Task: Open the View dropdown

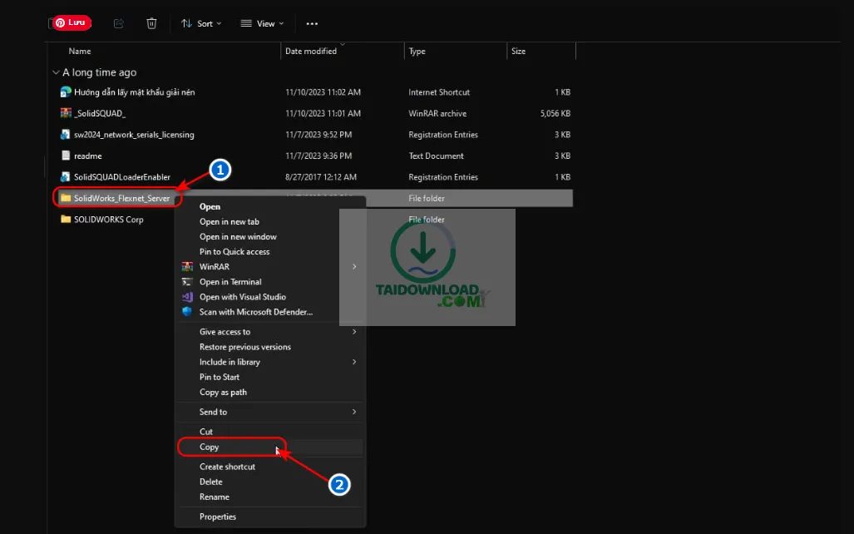Action: (x=262, y=23)
